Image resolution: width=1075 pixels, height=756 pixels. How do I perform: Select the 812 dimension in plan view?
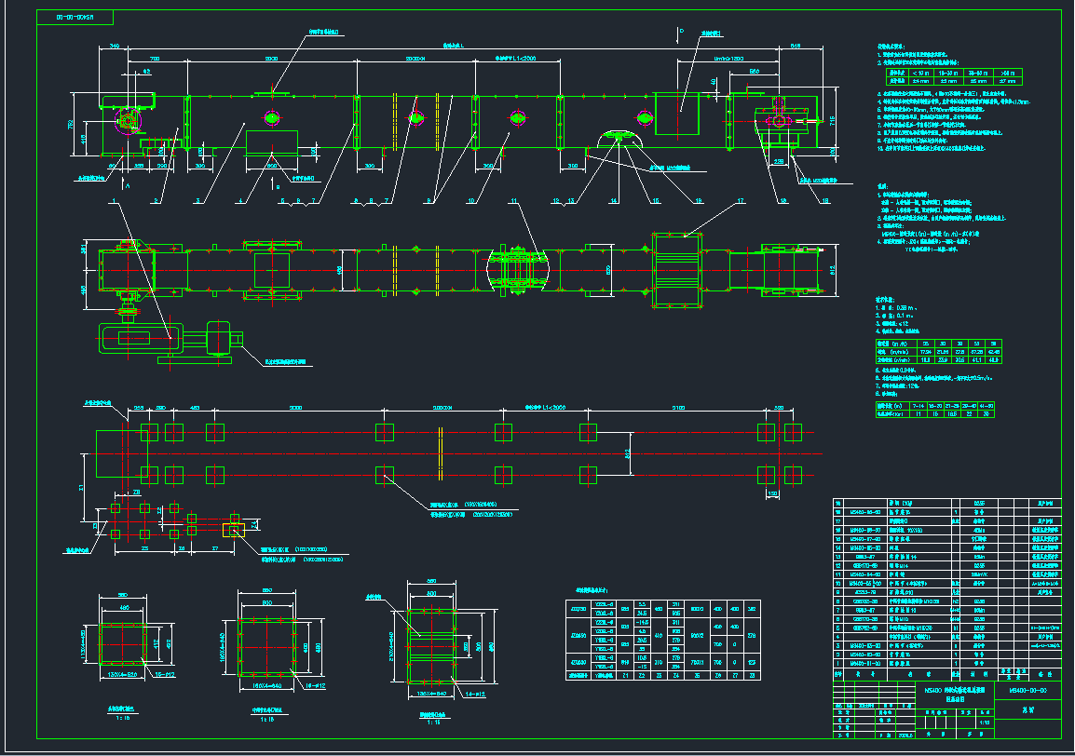pyautogui.click(x=832, y=269)
